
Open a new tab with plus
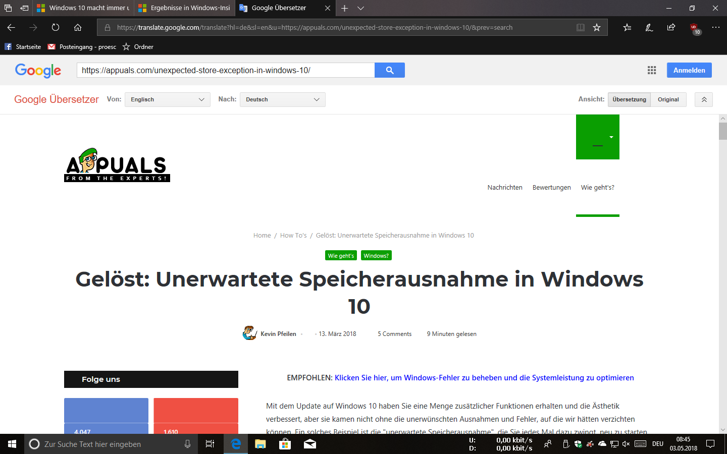[344, 8]
